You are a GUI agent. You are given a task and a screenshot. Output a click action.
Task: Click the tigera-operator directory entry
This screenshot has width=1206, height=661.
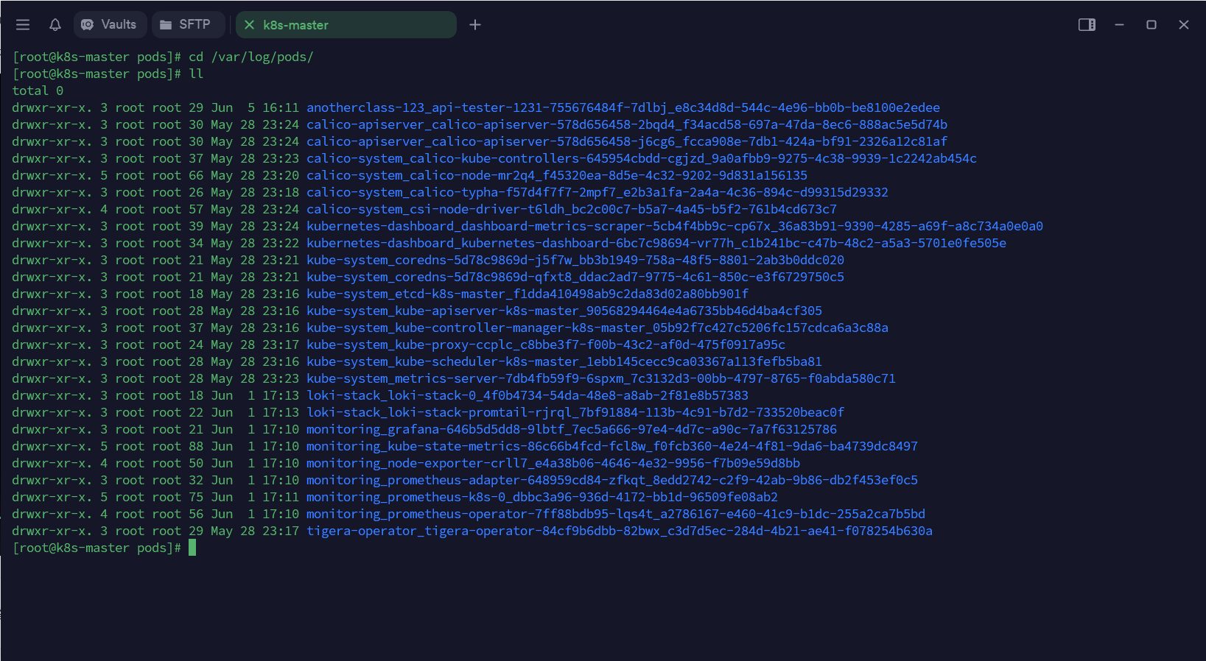point(620,531)
